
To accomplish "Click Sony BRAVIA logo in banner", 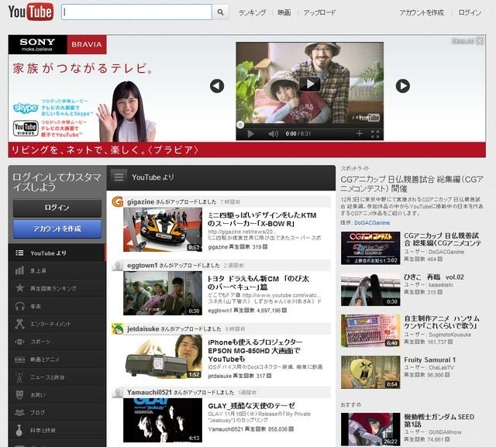I will pos(57,45).
